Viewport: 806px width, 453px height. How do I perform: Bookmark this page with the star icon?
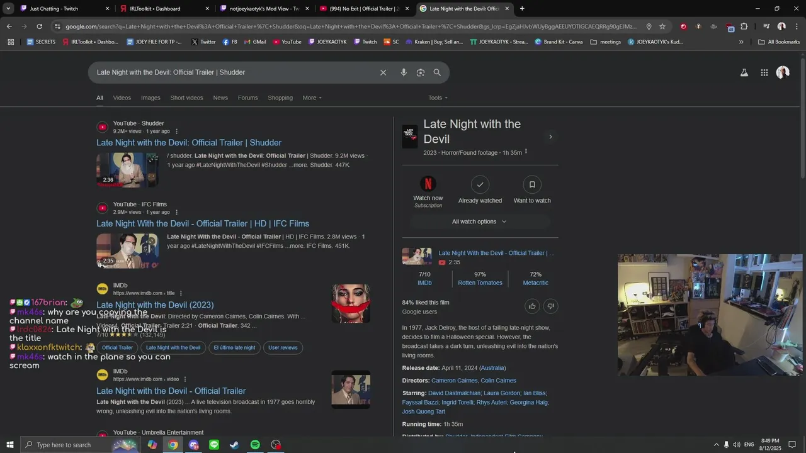[662, 26]
